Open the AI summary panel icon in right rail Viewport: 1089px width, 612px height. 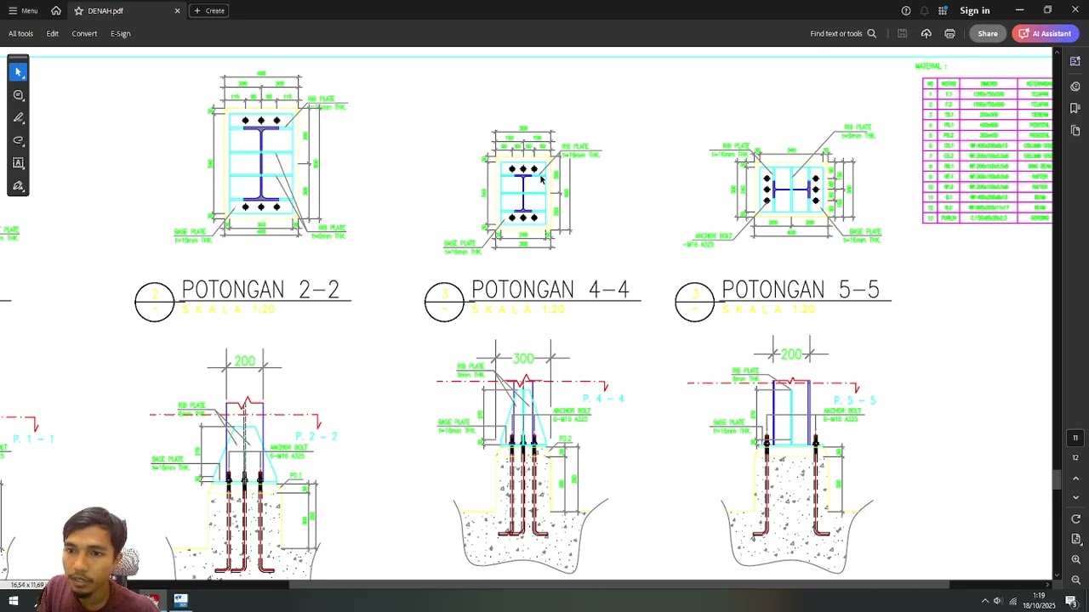pos(1076,61)
